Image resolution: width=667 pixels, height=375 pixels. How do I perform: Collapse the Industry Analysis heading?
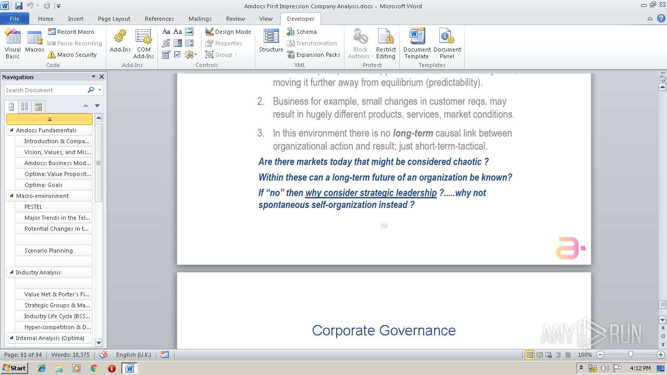click(12, 272)
